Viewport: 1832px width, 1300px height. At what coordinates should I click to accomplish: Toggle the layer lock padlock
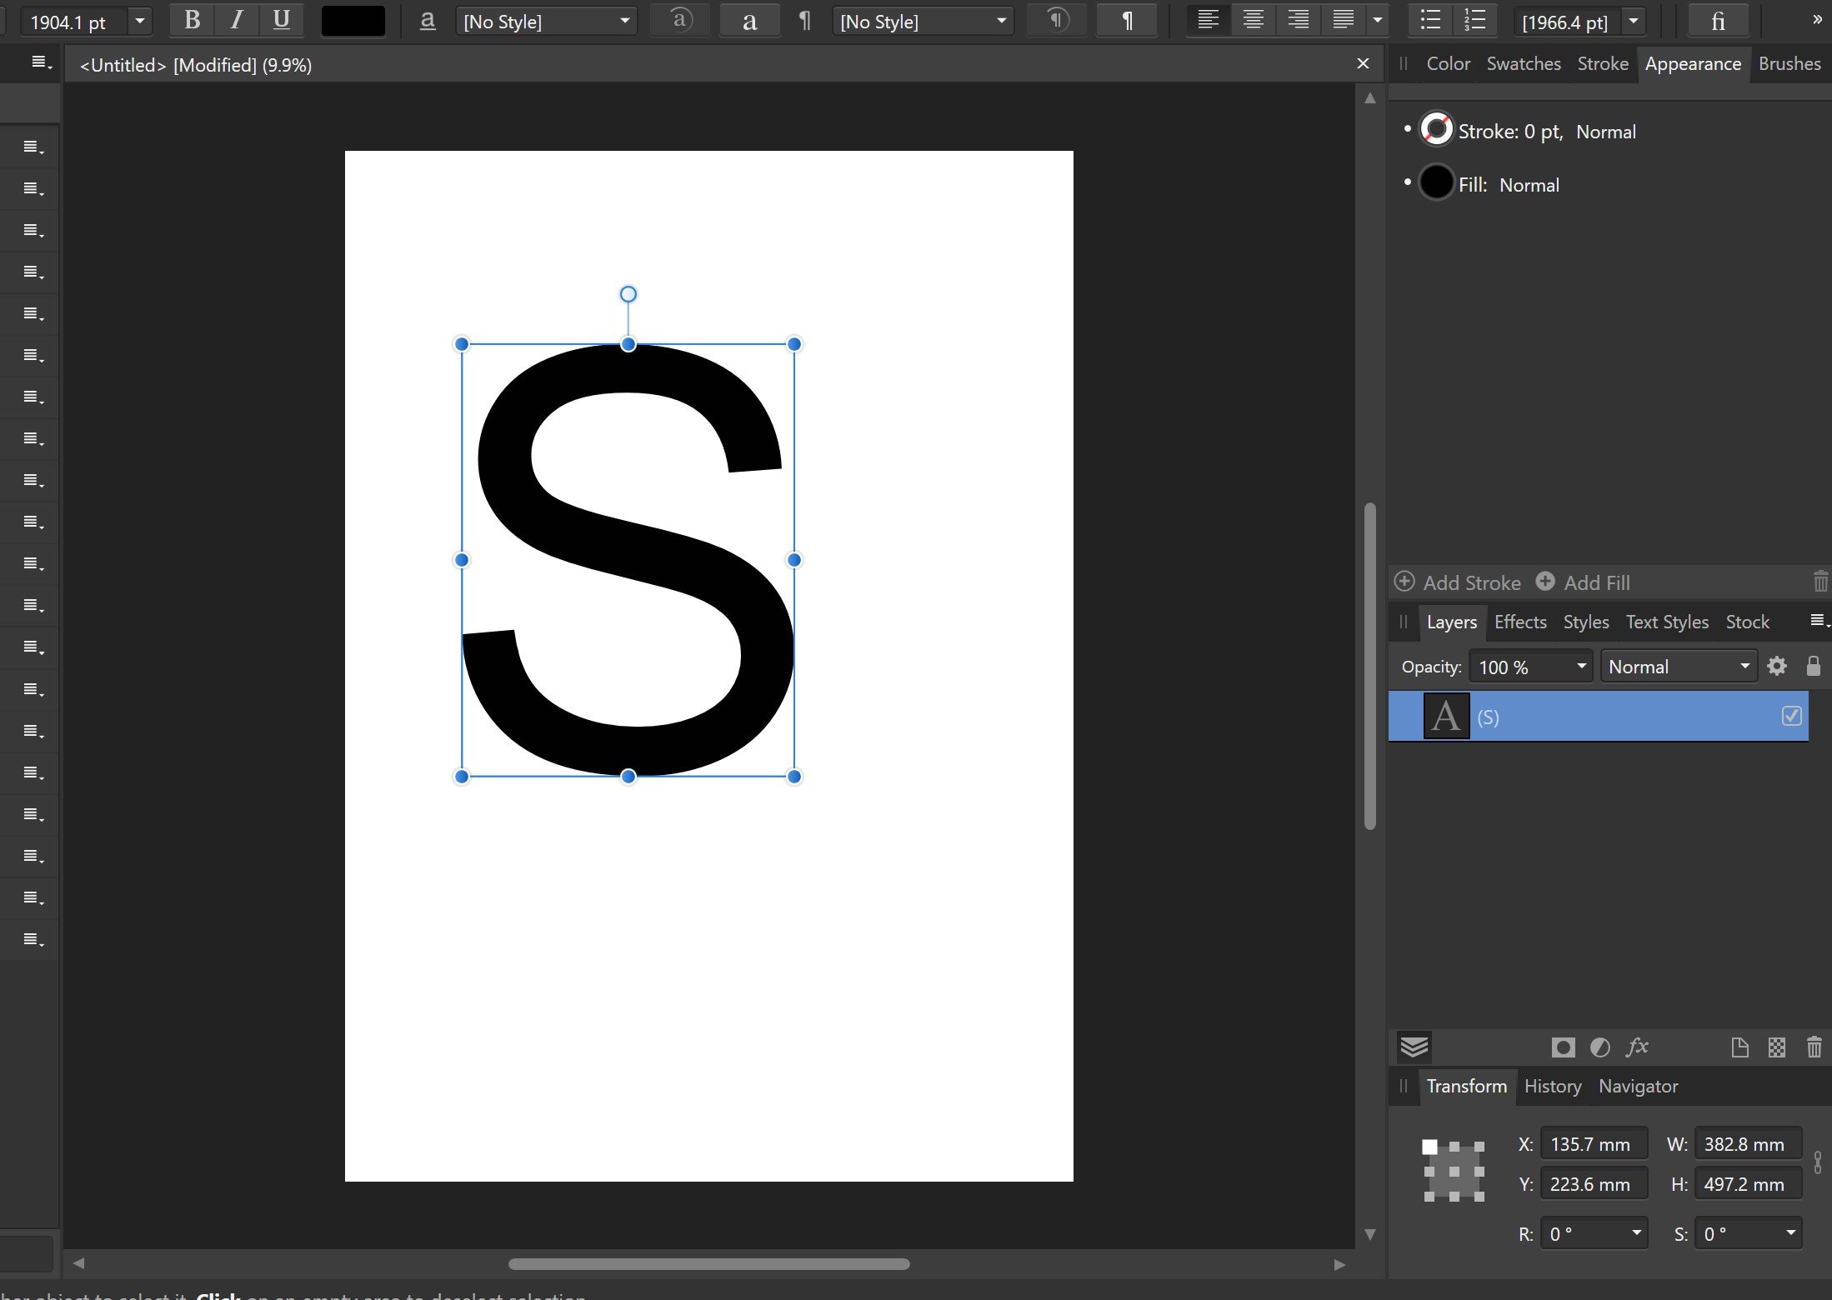(x=1813, y=666)
